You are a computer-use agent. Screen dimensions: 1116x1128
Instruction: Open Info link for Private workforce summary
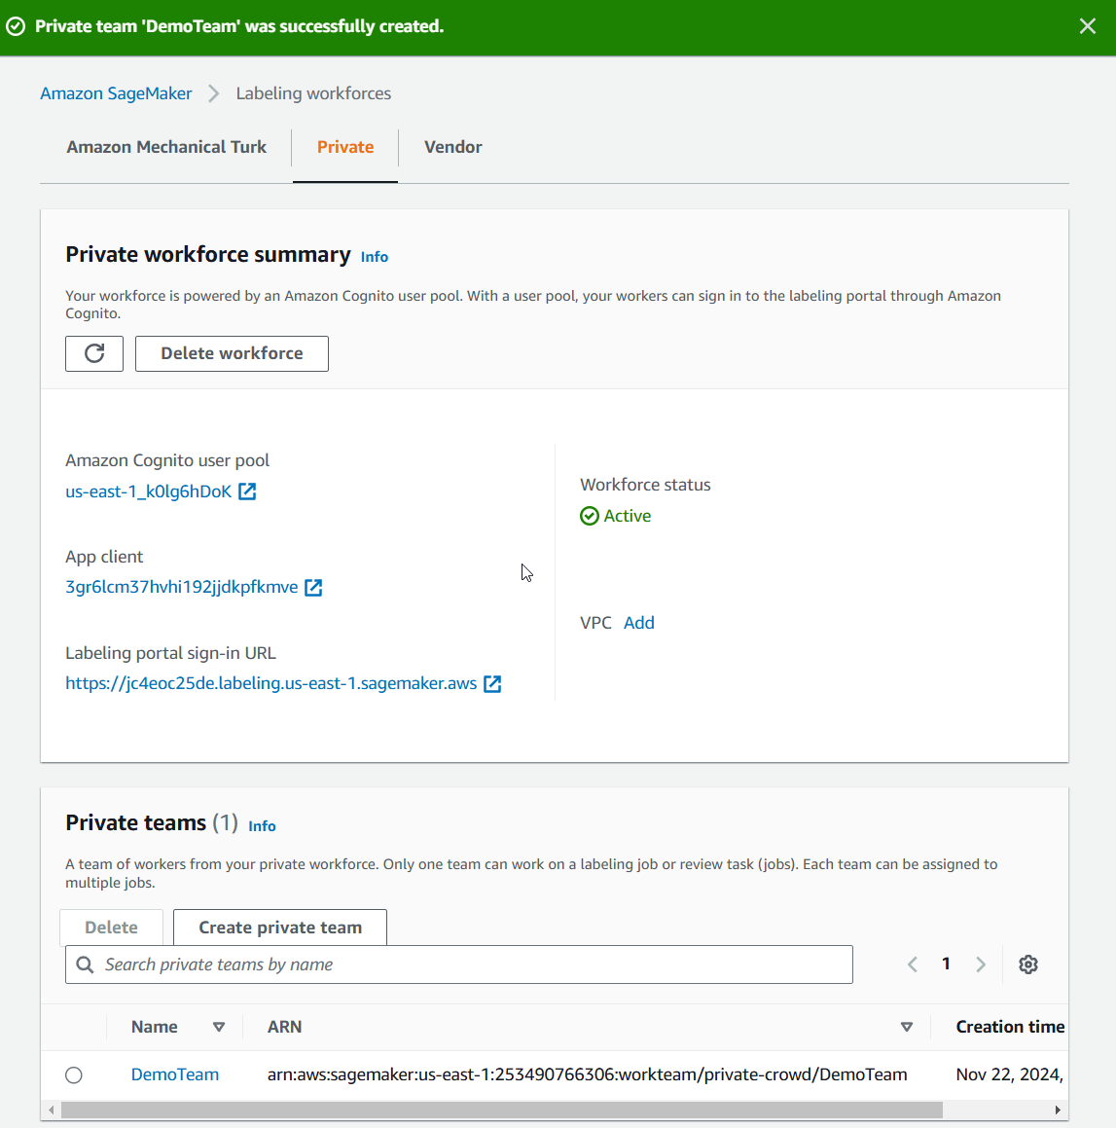(374, 257)
